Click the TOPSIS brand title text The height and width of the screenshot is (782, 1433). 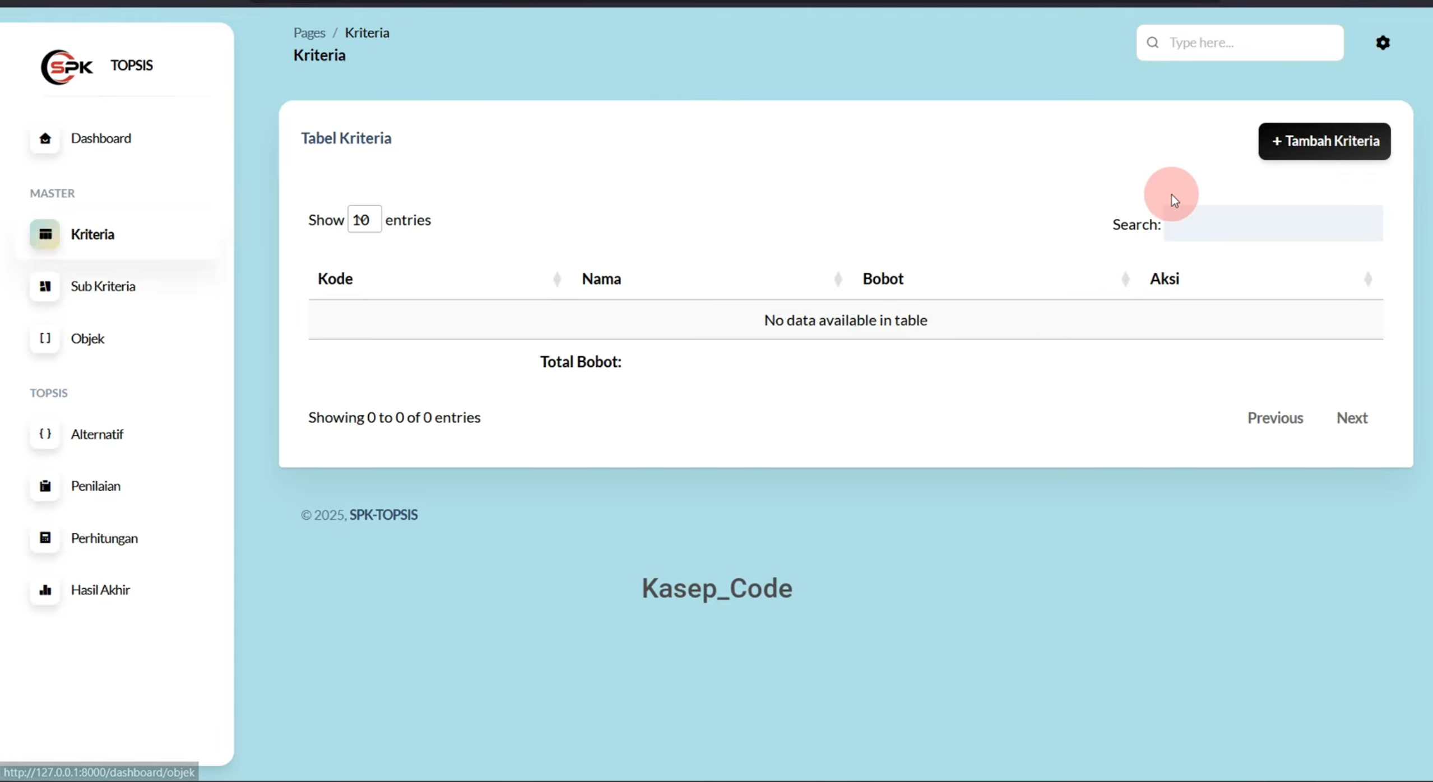[131, 66]
